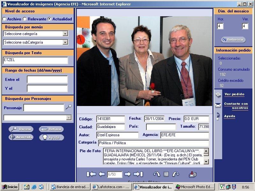Image resolution: width=255 pixels, height=191 pixels.
Task: Click the Ayuda button in search panel
Action: click(52, 138)
